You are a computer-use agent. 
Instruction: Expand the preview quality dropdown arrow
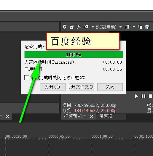pos(120,27)
